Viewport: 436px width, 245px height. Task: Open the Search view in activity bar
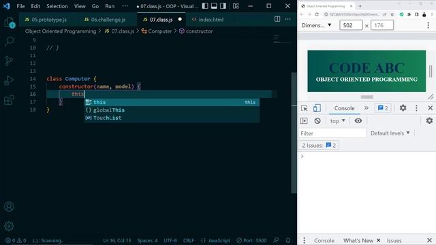tap(9, 42)
